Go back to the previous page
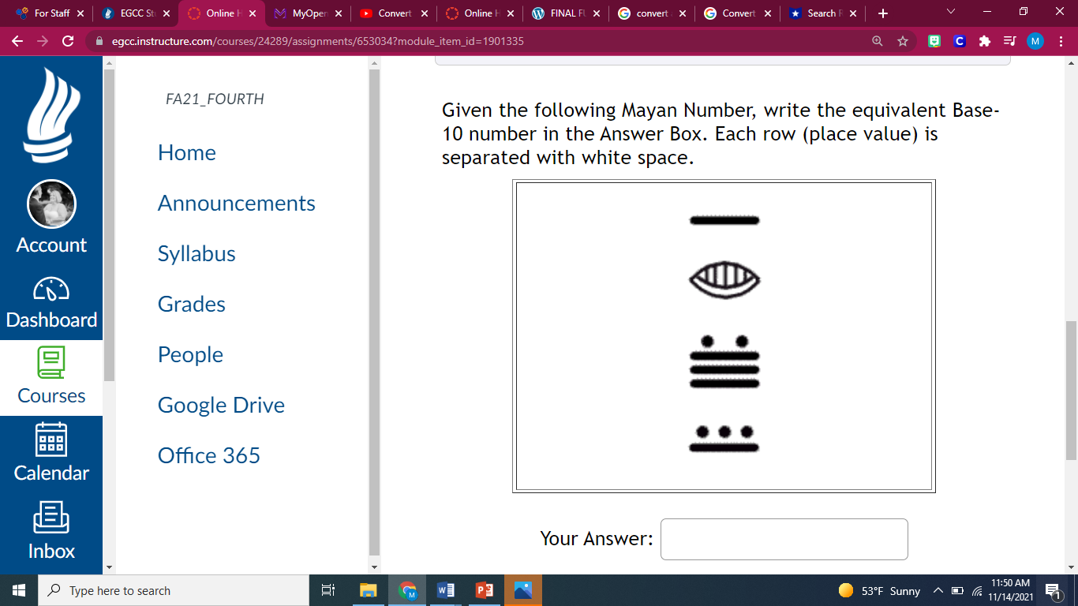Screen dimensions: 1078x606 [17, 41]
